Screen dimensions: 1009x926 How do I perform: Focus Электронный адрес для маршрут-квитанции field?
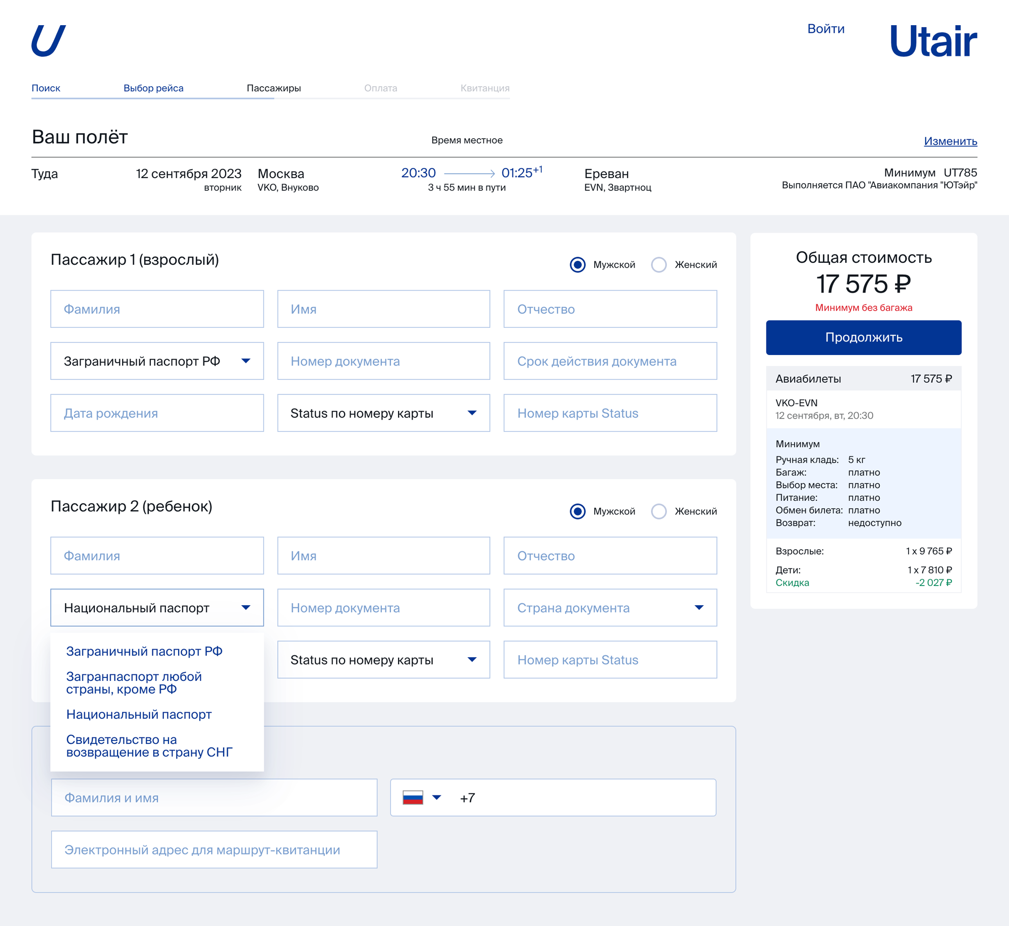214,849
